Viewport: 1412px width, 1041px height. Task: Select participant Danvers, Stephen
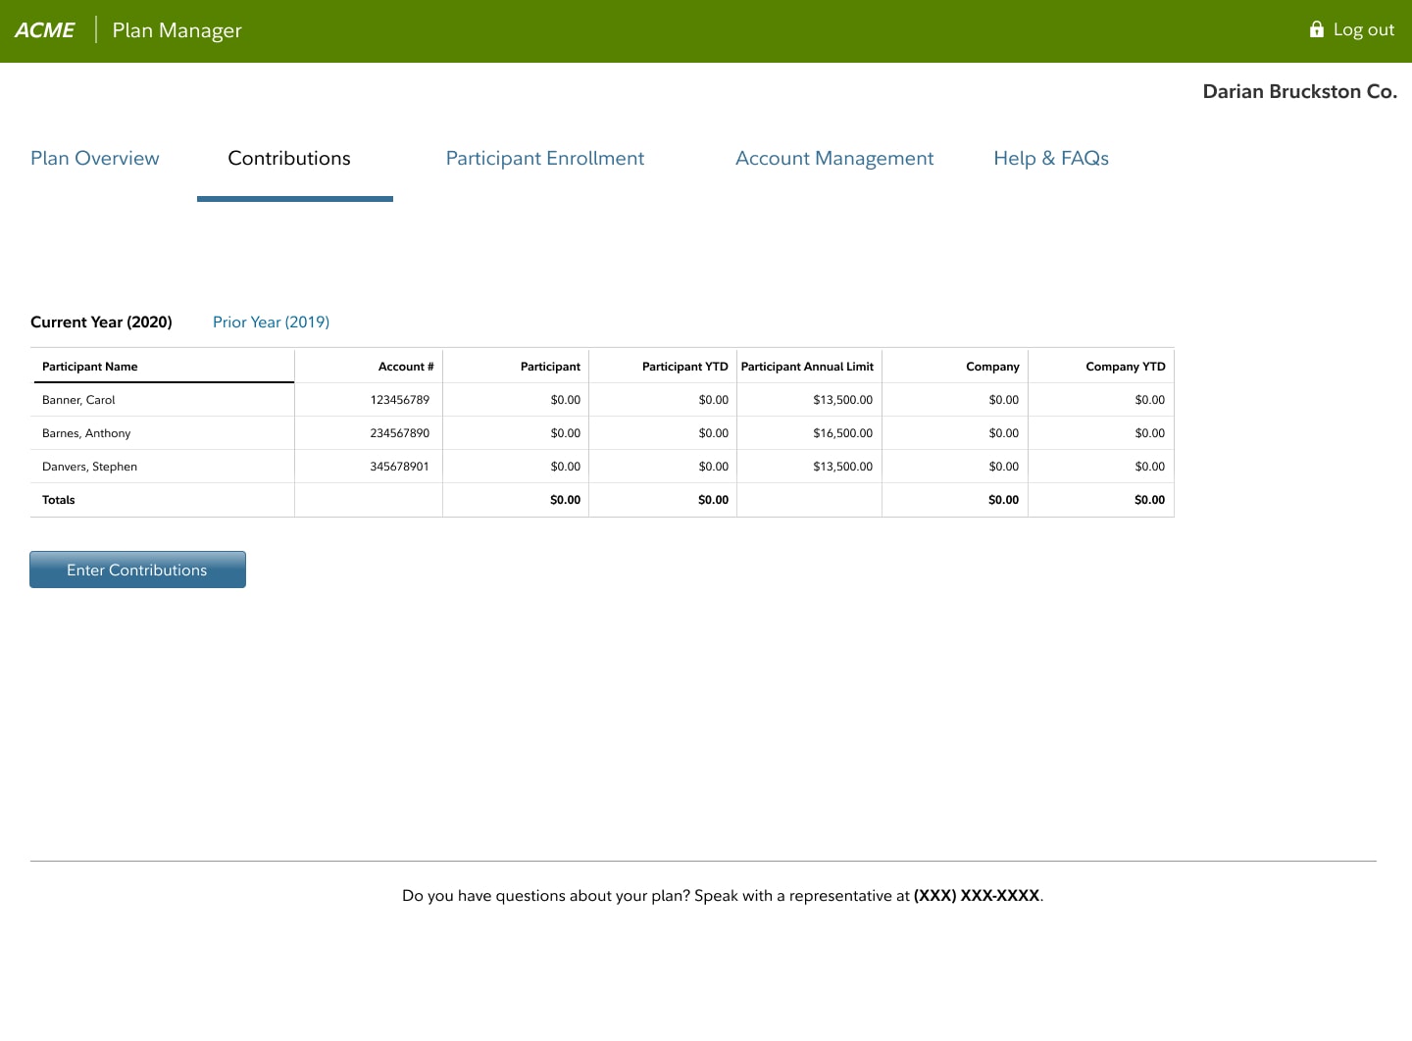click(x=89, y=467)
